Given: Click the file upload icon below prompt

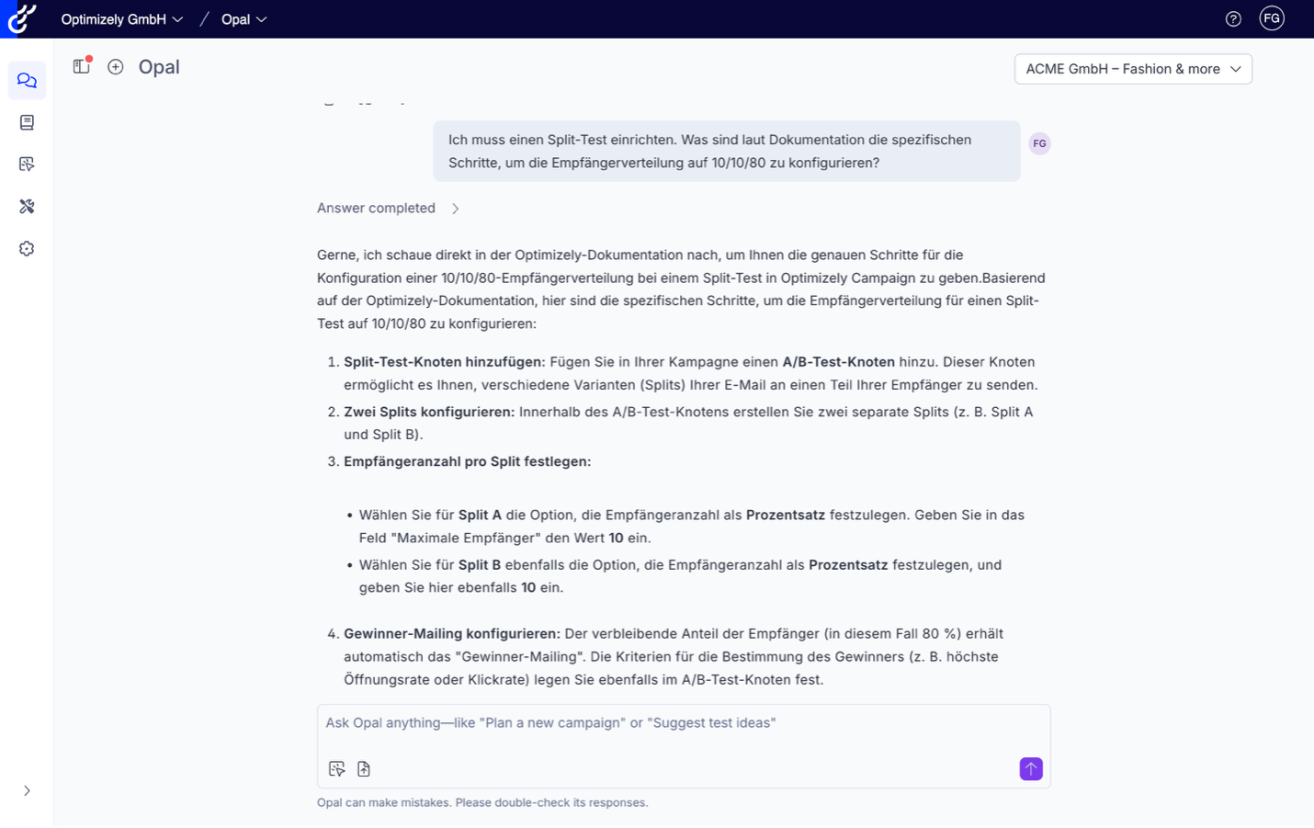Looking at the screenshot, I should tap(364, 769).
